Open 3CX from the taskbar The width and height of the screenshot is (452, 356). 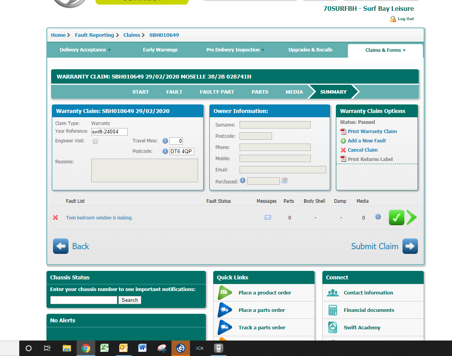[x=199, y=348]
